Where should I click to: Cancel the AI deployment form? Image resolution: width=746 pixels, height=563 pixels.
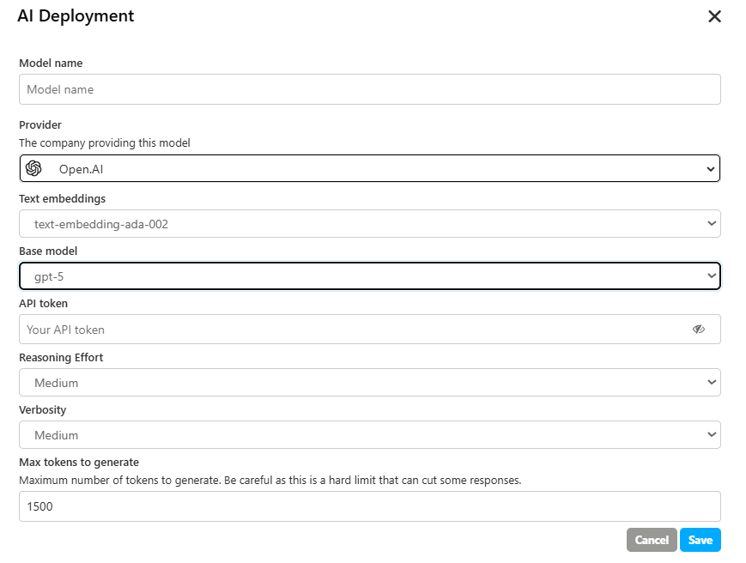[x=652, y=540]
